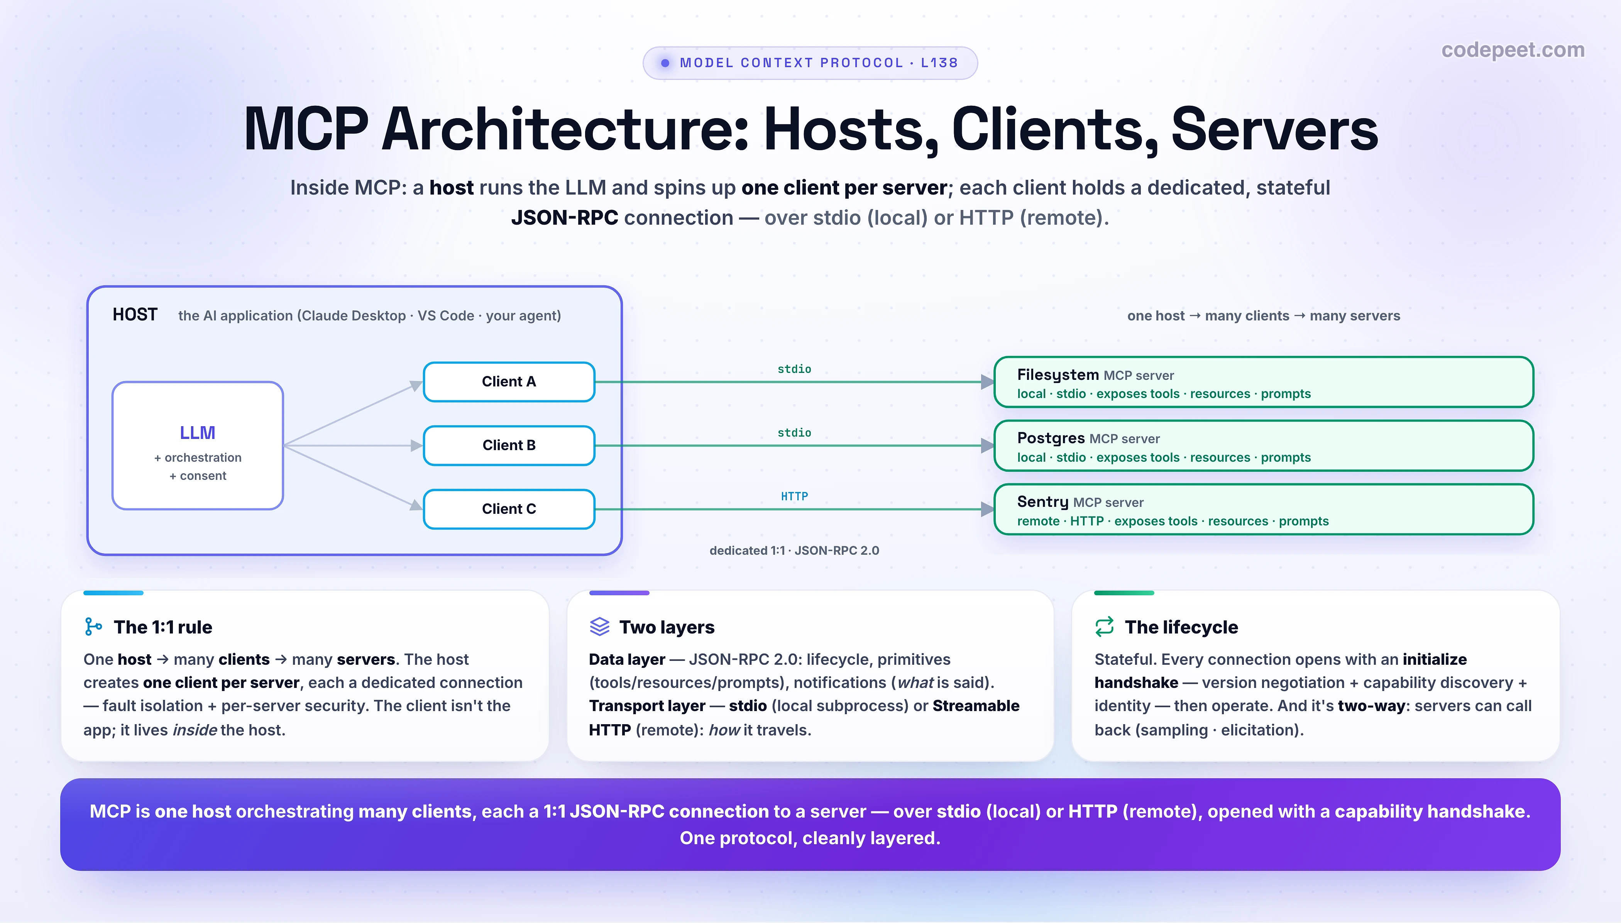
Task: Click the 'local · stdio' line under Postgres
Action: (1164, 457)
